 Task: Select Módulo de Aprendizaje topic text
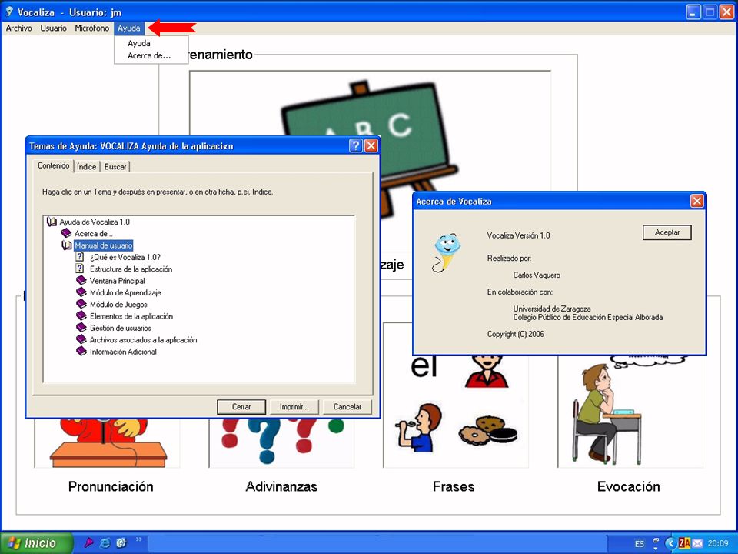125,292
